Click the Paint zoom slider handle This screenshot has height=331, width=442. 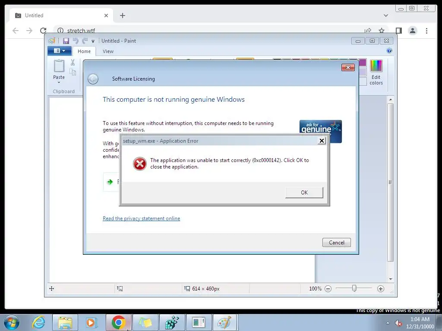pos(354,288)
